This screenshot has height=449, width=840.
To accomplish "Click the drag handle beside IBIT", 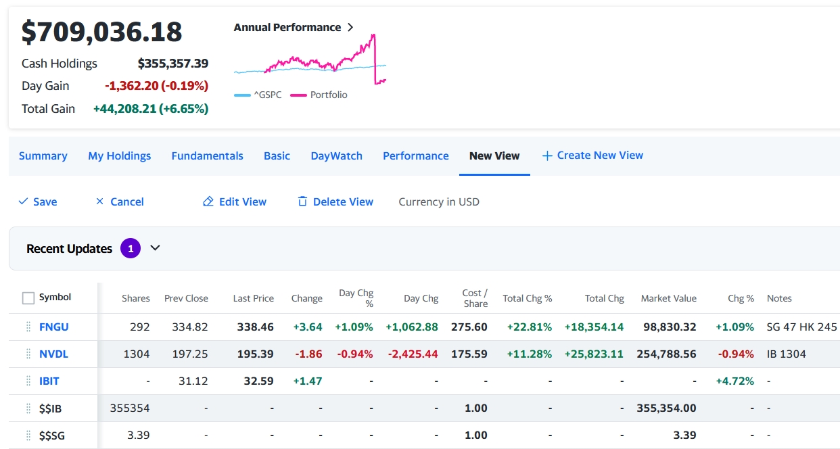I will click(x=28, y=381).
